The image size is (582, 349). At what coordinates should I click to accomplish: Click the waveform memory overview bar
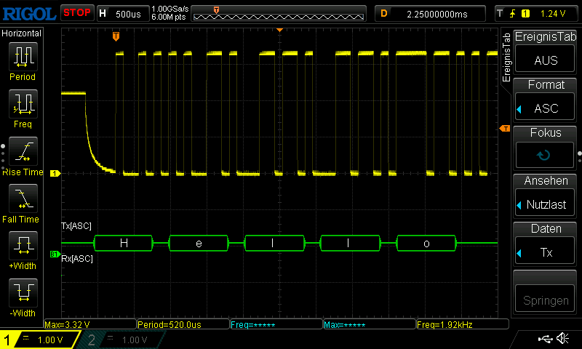(279, 14)
